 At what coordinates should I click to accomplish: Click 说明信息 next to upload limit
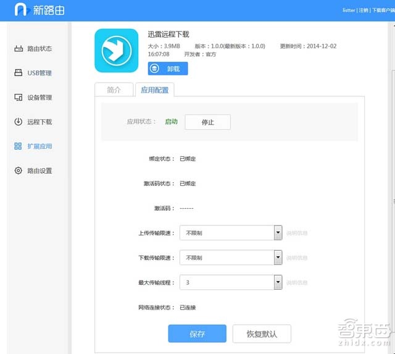click(297, 233)
